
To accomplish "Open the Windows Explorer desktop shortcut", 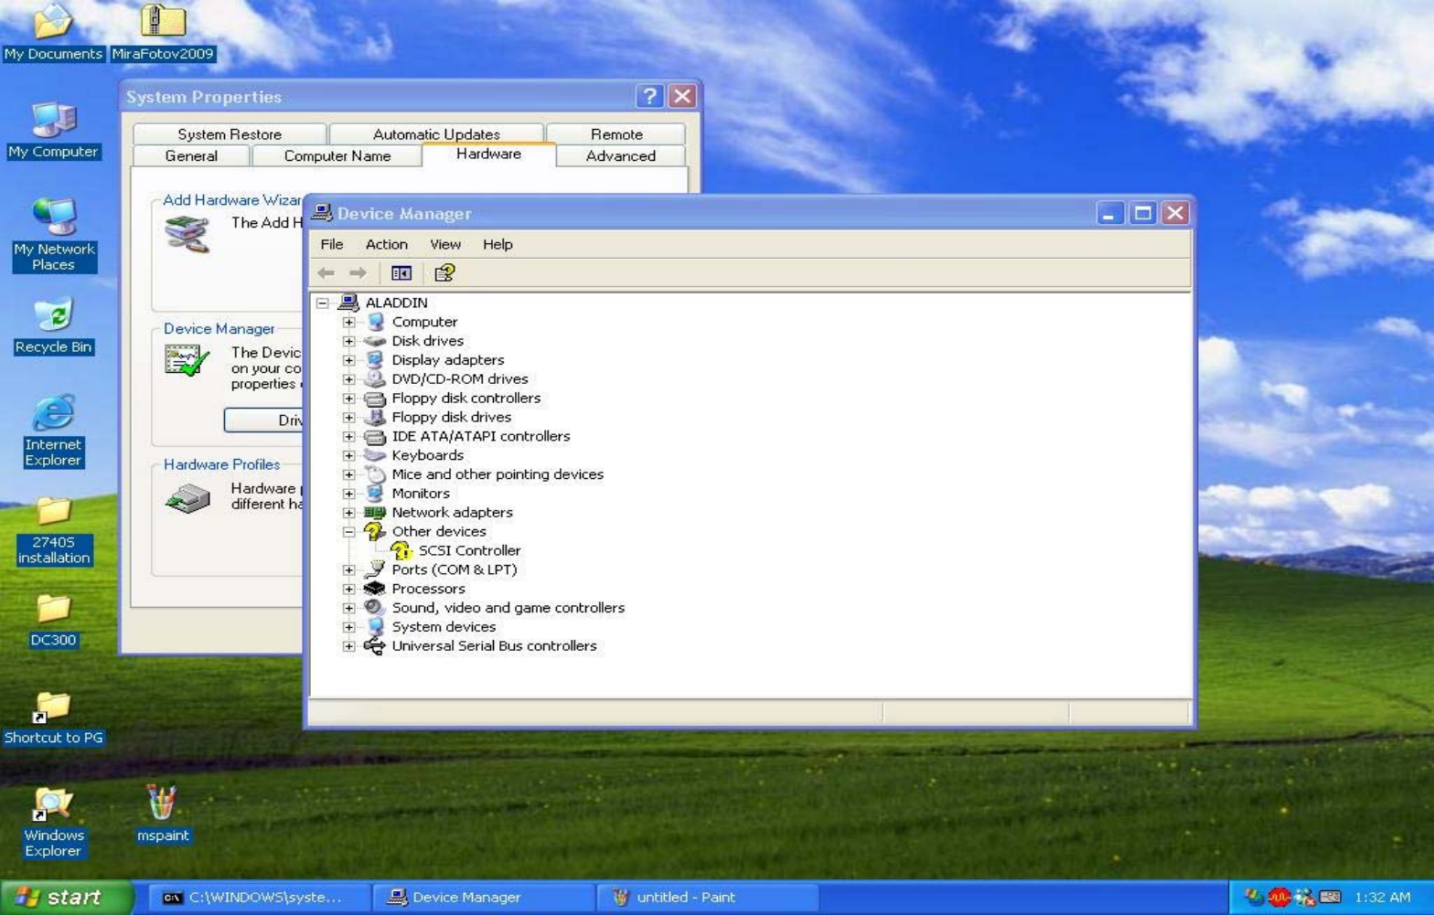I will [53, 823].
